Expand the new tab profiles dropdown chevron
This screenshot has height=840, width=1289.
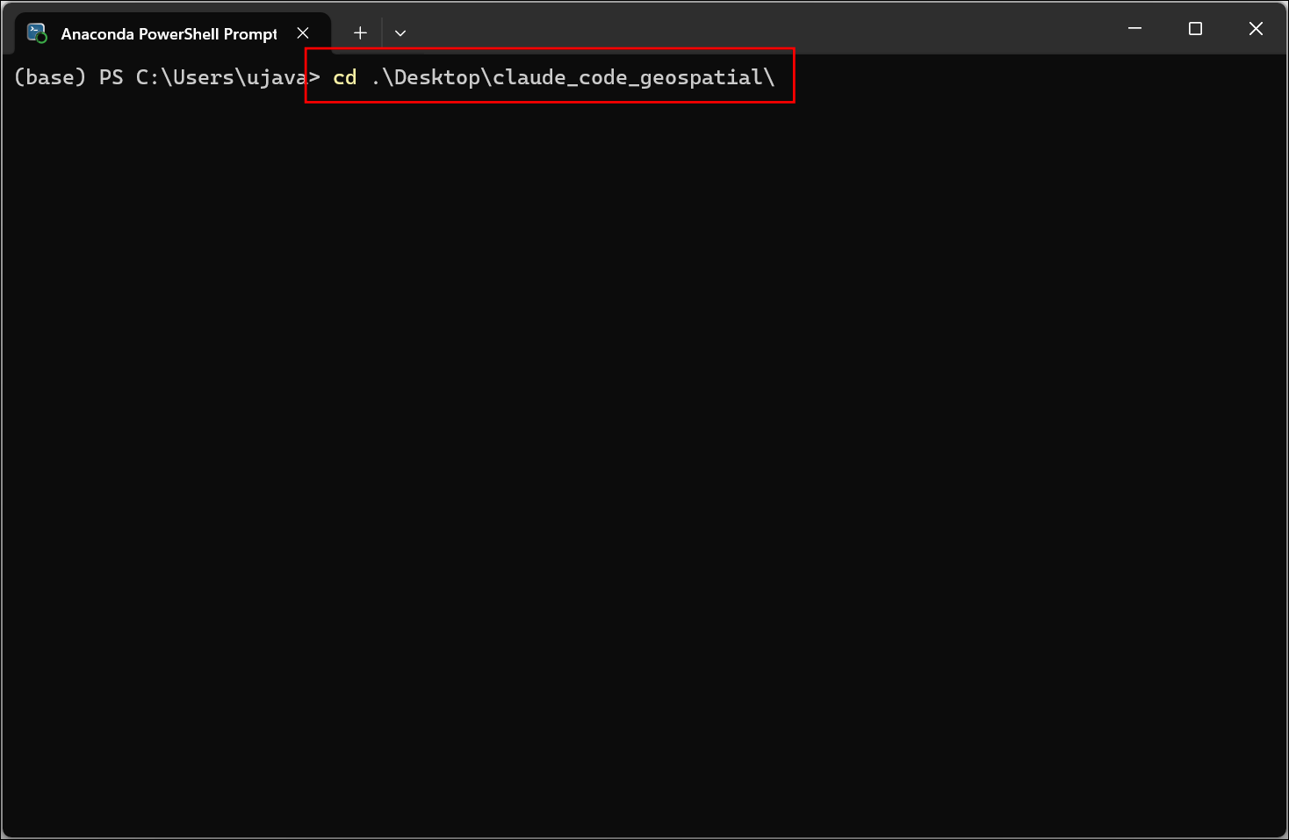400,33
